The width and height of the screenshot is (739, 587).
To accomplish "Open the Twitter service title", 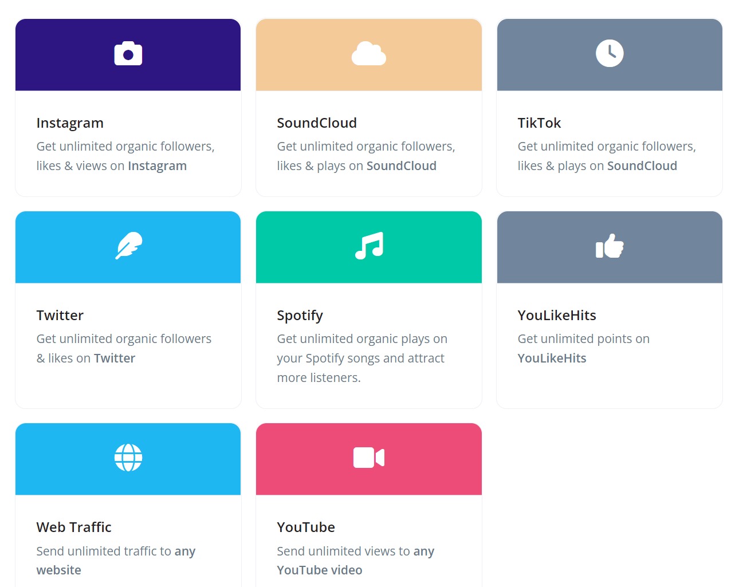I will tap(60, 316).
